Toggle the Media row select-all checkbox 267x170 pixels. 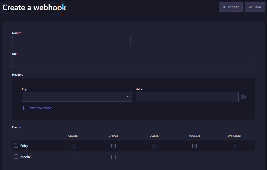coord(16,157)
